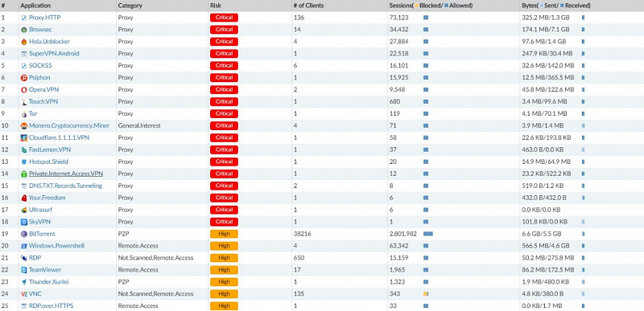Screen dimensions: 644x311
Task: Click the RDP.over.HTTPS icon
Action: (x=24, y=306)
